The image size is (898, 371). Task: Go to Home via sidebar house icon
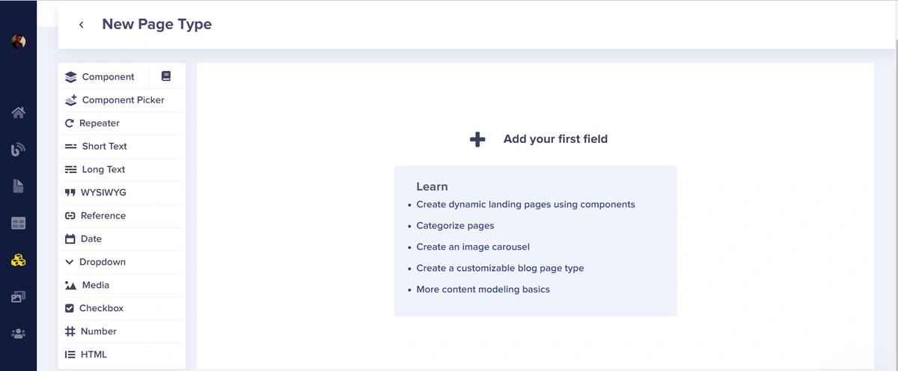click(x=19, y=113)
